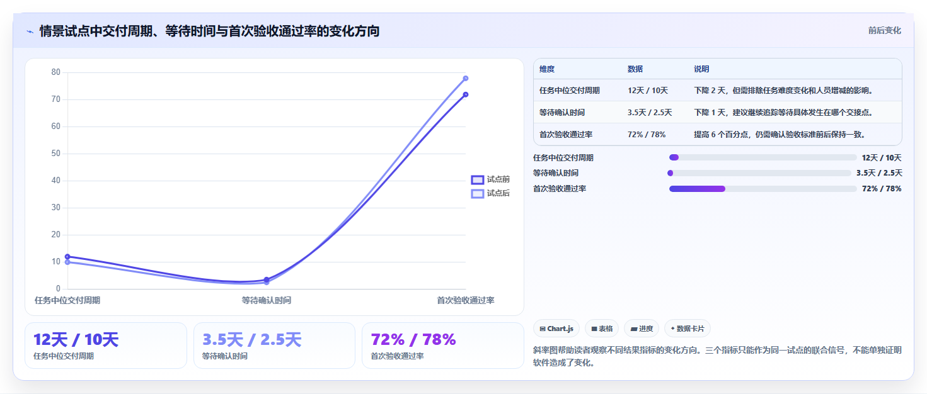Click the 试点前 legend color box

[478, 179]
